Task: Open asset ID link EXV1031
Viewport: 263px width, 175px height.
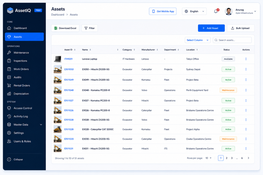Action: pos(69,149)
